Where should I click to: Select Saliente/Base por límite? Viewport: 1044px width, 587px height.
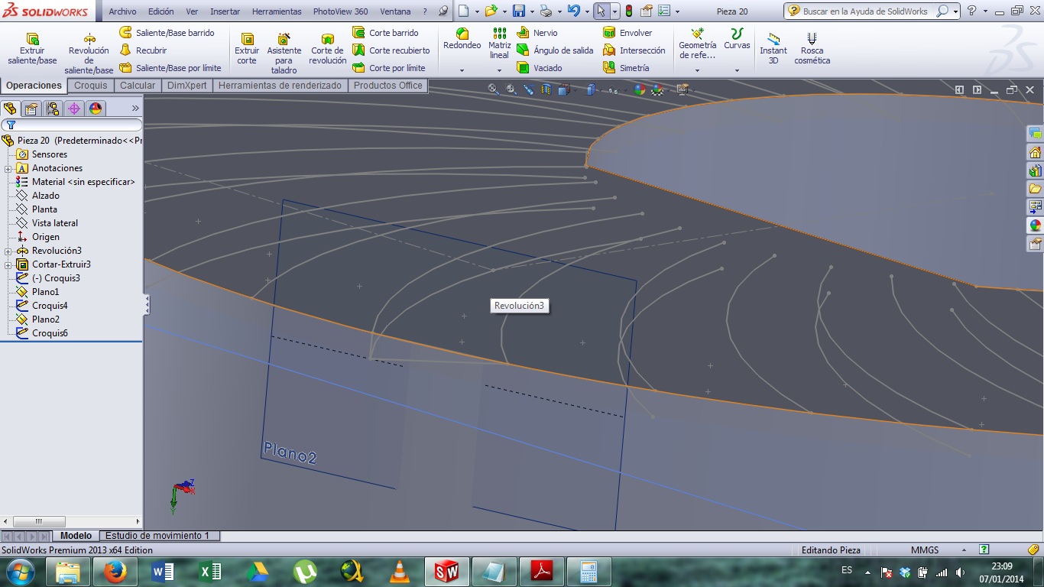170,68
